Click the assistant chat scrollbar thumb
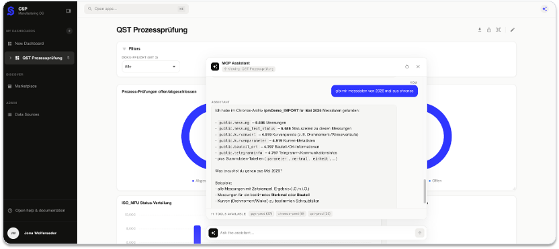 click(x=424, y=191)
